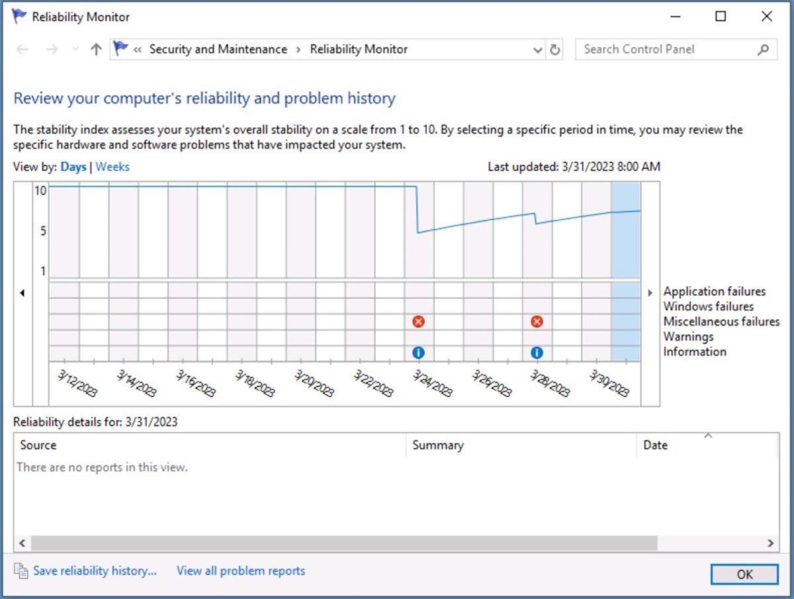Click the blue information icon on 3/24/2023
The image size is (794, 599).
pyautogui.click(x=418, y=353)
